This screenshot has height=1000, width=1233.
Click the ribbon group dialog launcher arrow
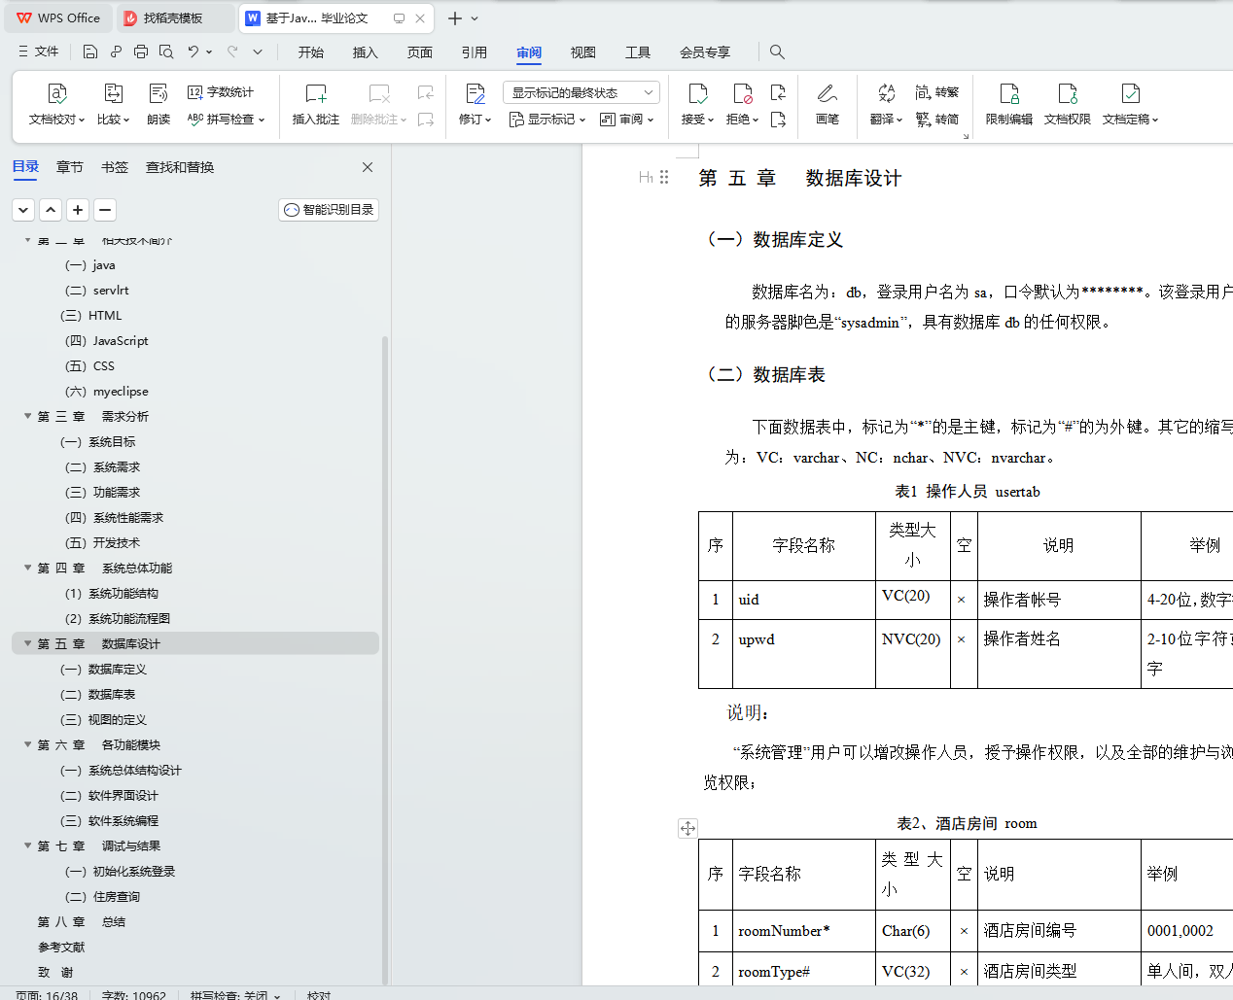coord(966,136)
